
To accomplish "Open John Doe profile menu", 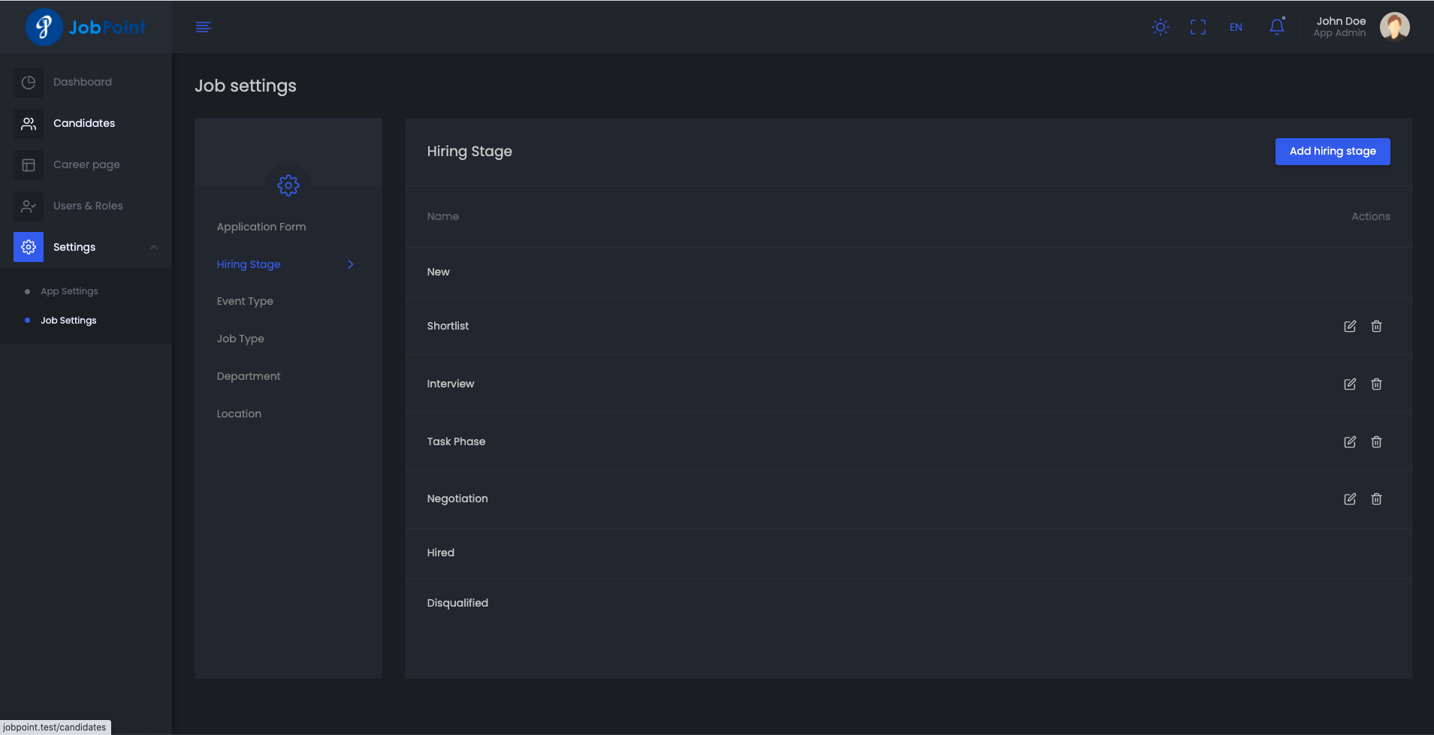I will [1340, 27].
